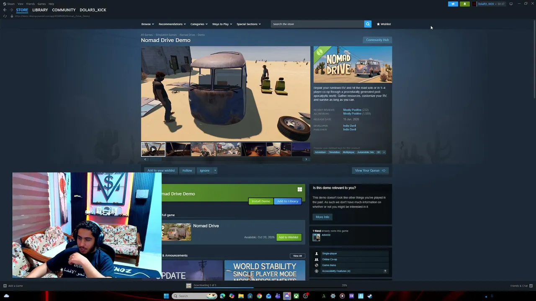Screen dimensions: 536x301
Task: Click the Adventure tag
Action: (x=320, y=152)
